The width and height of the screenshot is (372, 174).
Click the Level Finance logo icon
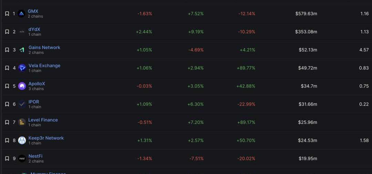[x=22, y=122]
